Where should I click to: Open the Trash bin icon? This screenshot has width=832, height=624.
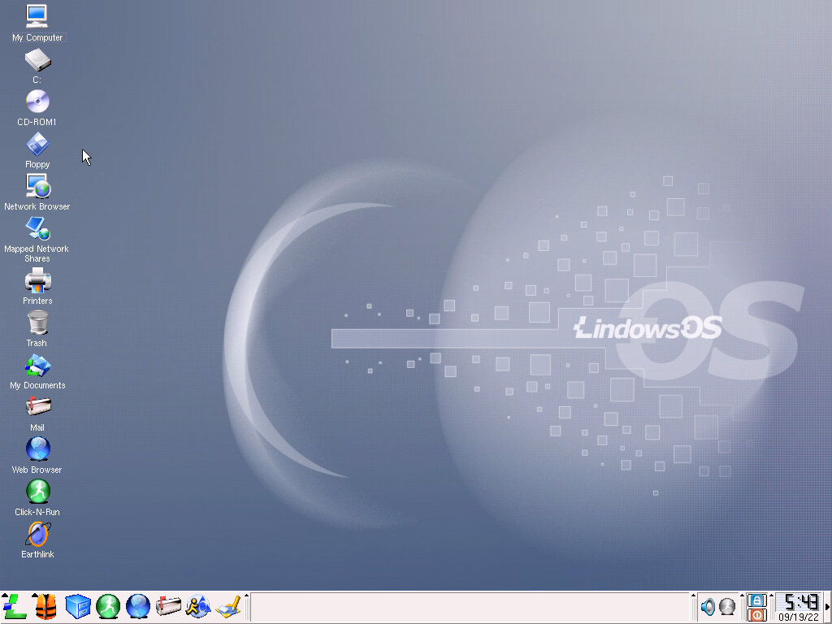point(37,323)
